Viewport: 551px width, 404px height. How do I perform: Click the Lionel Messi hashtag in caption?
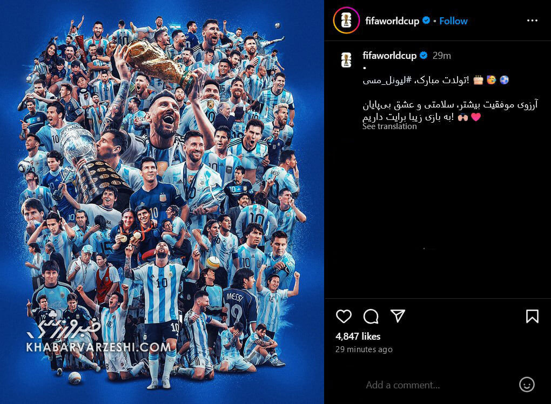[x=387, y=80]
